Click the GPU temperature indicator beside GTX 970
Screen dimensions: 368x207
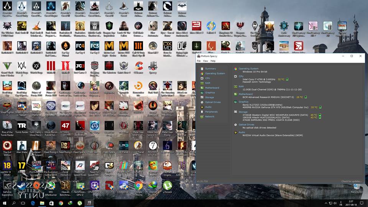[x=320, y=107]
